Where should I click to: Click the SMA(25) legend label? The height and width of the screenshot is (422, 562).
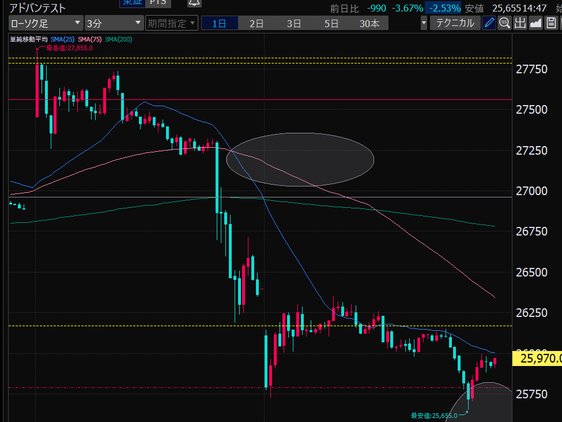(x=63, y=39)
